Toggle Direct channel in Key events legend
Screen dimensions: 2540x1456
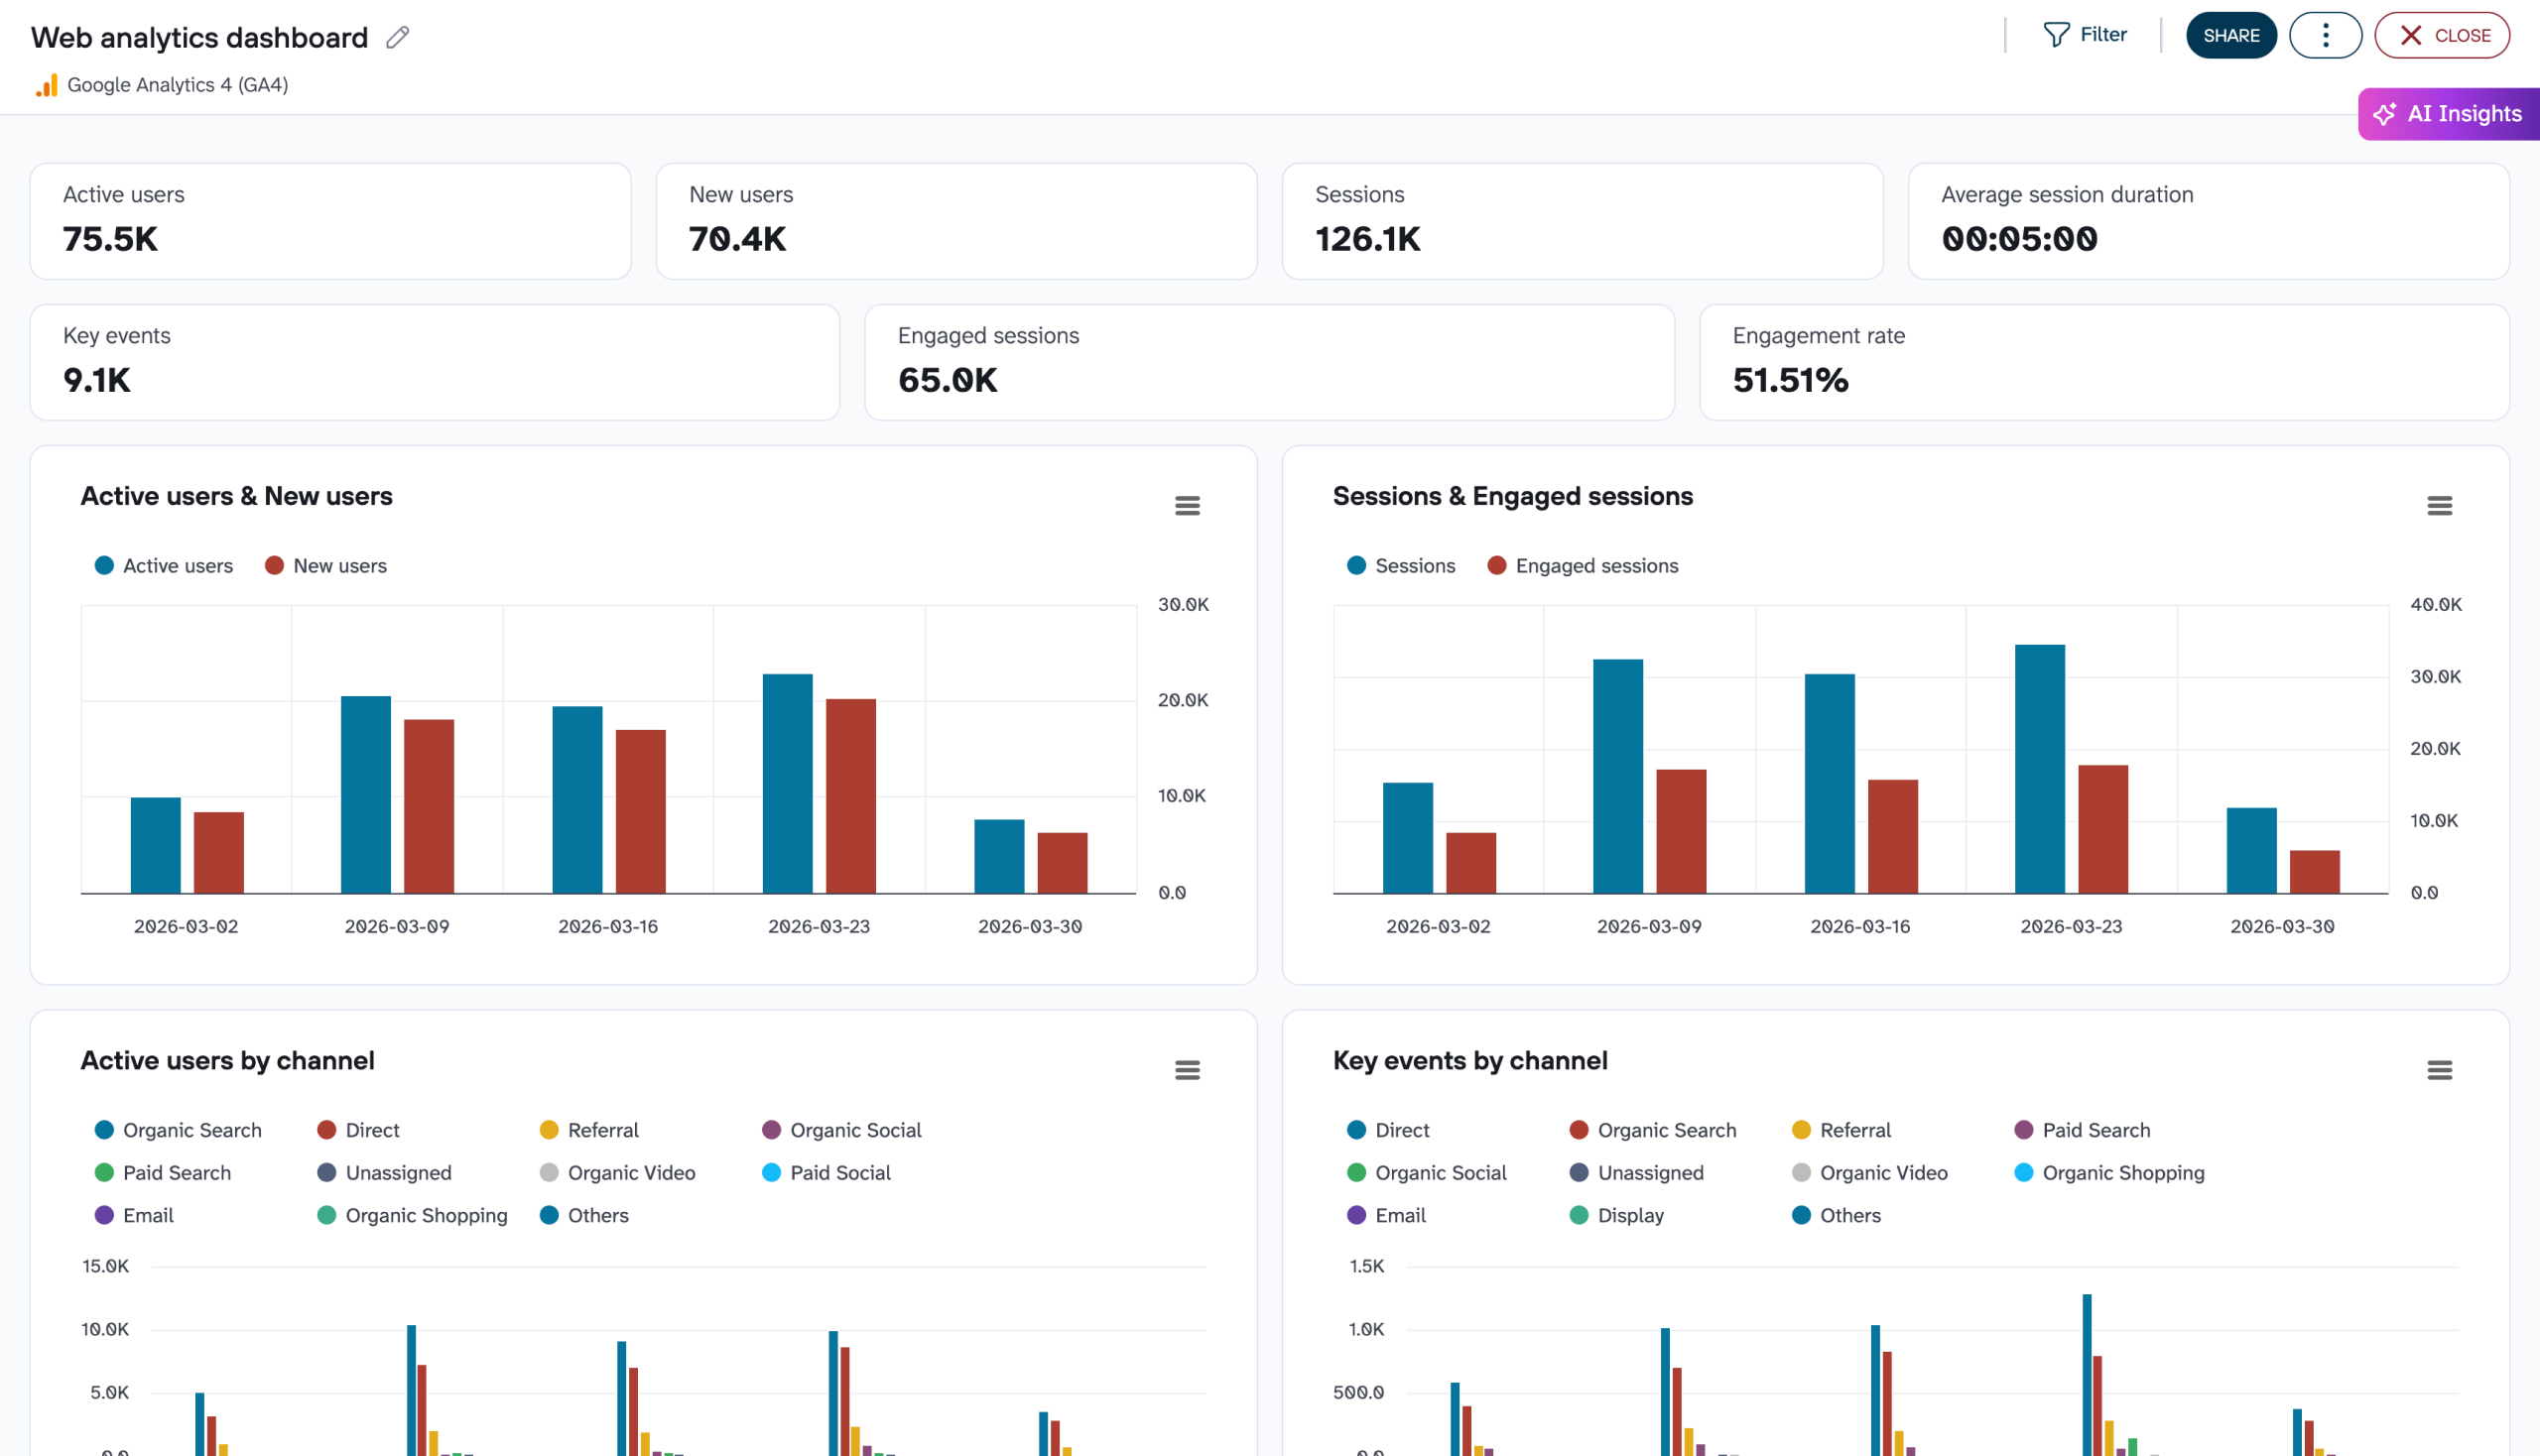[x=1386, y=1130]
